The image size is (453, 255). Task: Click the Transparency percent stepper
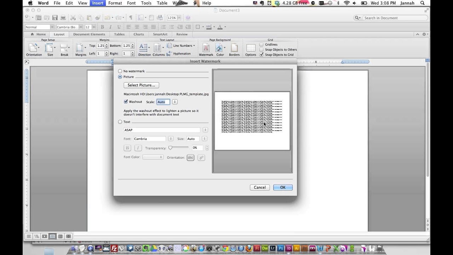point(207,148)
